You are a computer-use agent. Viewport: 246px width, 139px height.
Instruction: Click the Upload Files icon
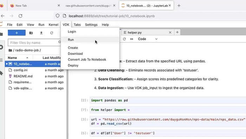[41, 33]
